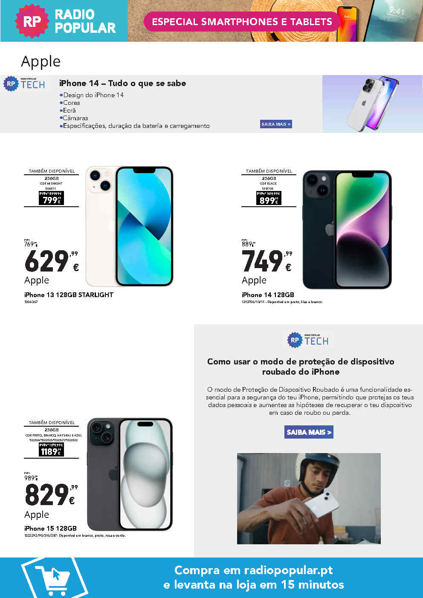Screen dimensions: 423x598
Task: Click the SAIBA MAIS button in iPhone 14 banner
Action: click(x=276, y=124)
